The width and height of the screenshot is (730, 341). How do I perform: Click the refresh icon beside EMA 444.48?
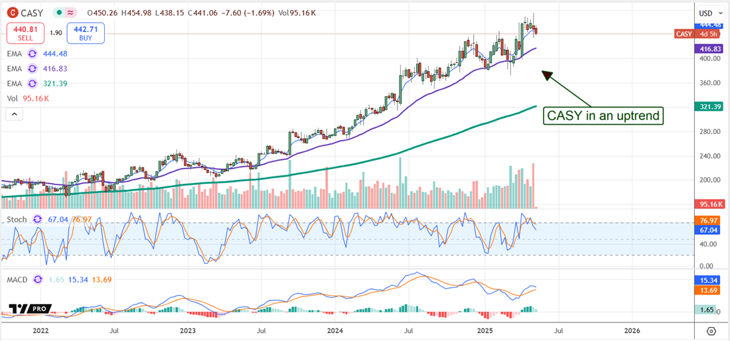[32, 54]
